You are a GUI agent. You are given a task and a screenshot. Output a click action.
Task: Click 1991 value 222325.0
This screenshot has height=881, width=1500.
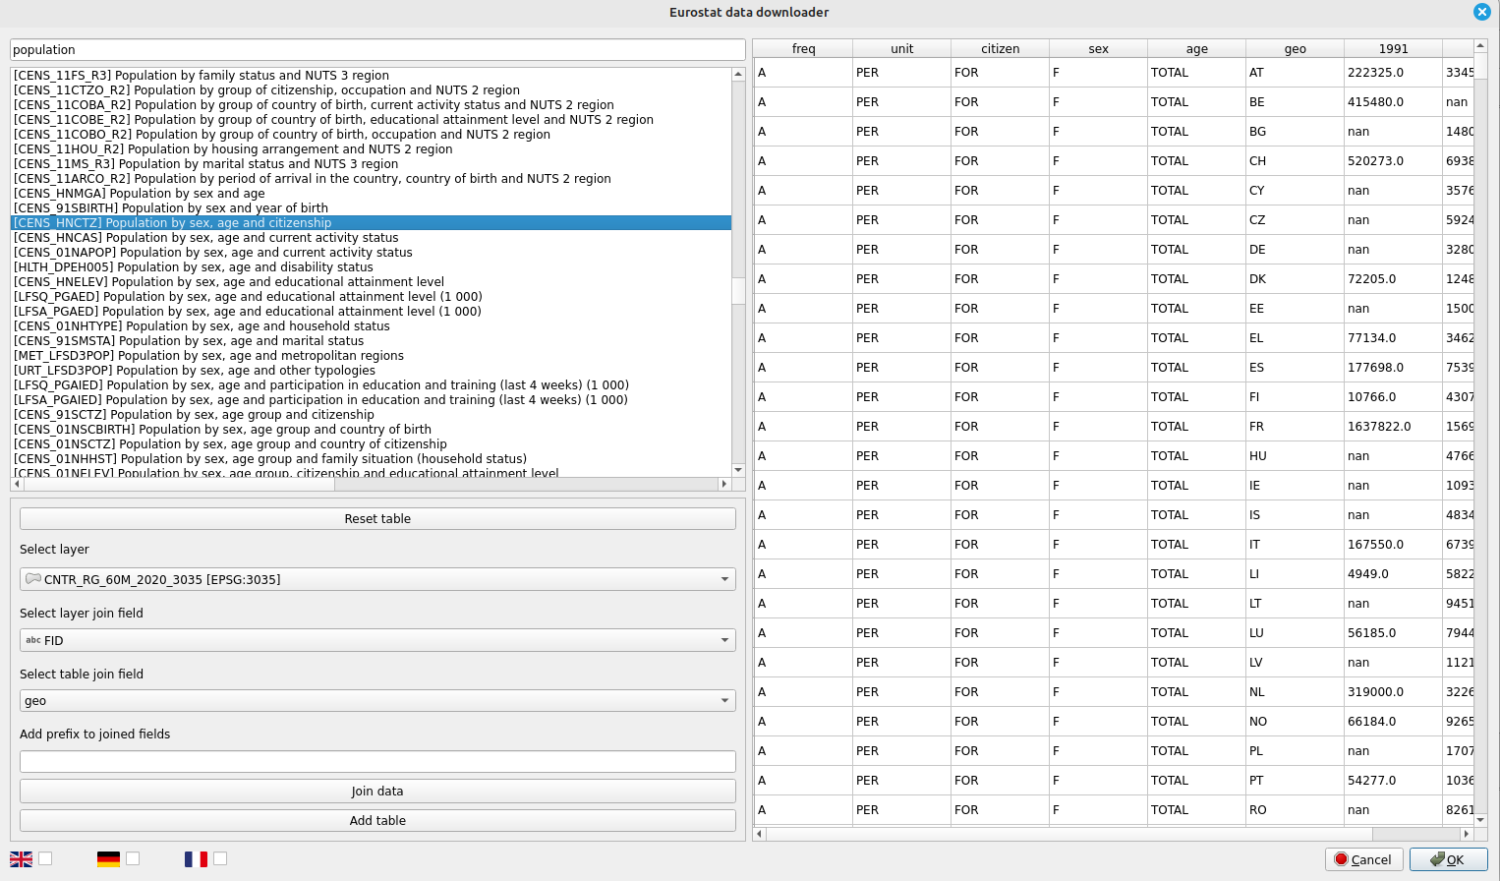coord(1393,73)
